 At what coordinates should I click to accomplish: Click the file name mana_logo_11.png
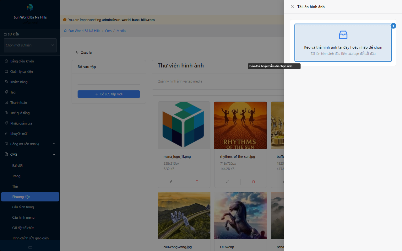tap(177, 157)
